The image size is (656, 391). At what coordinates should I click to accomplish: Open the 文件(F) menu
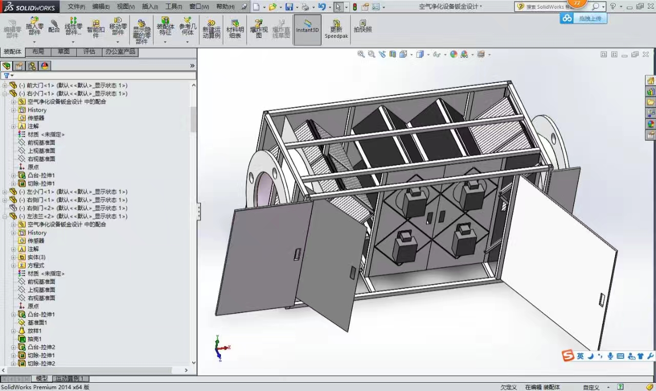(76, 7)
